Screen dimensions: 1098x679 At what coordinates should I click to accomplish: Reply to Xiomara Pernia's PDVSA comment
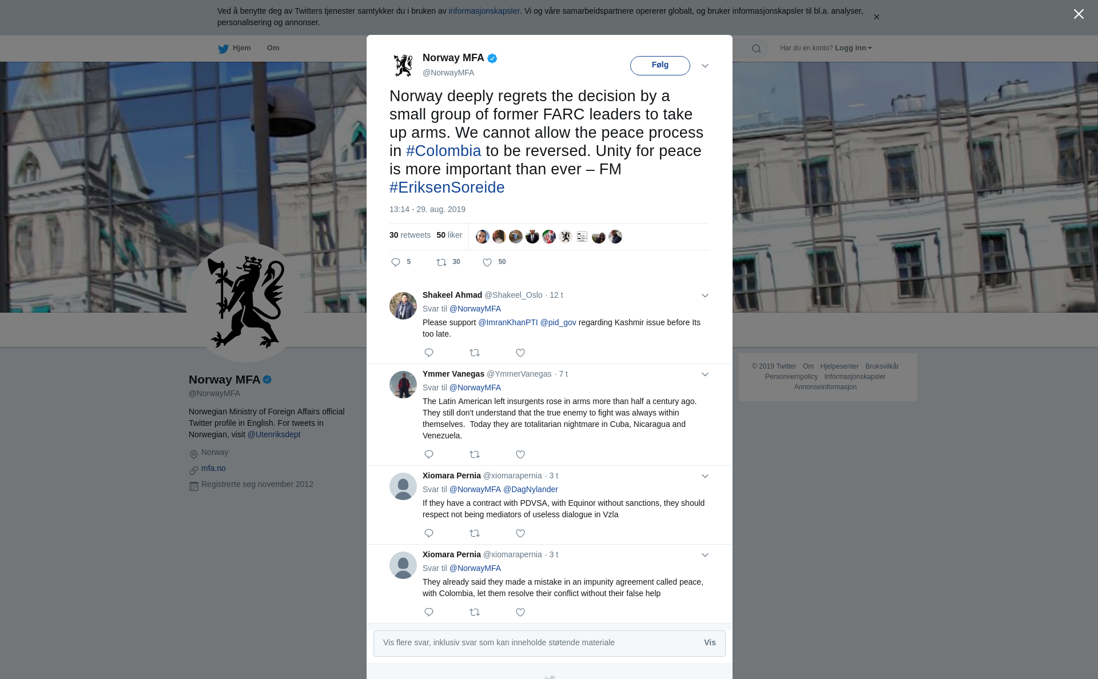coord(429,533)
